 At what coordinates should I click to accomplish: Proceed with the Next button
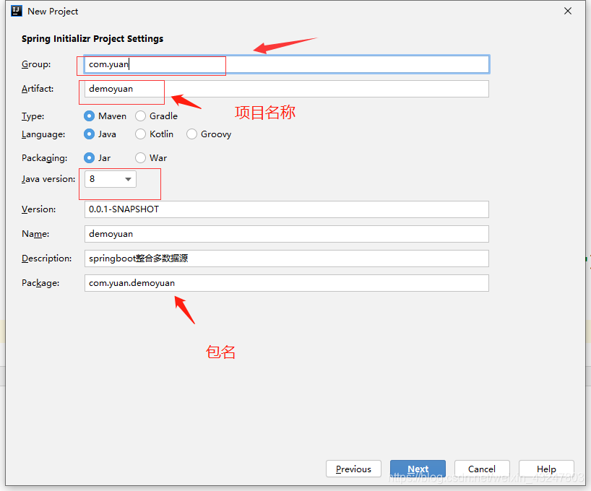(x=418, y=469)
